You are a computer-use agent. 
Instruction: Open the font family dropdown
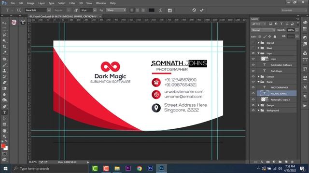(x=49, y=10)
